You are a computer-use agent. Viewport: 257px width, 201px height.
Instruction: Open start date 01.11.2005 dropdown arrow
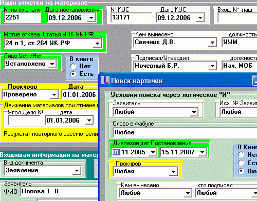point(153,152)
